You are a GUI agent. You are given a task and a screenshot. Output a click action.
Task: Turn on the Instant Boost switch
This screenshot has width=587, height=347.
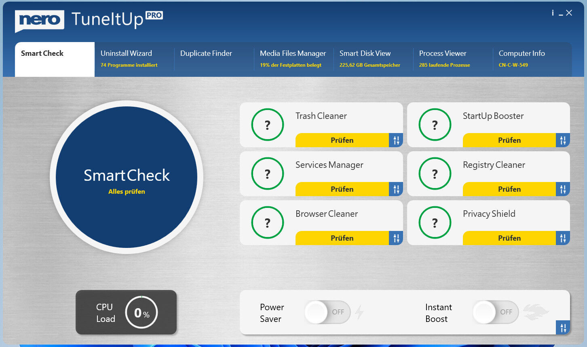(496, 312)
